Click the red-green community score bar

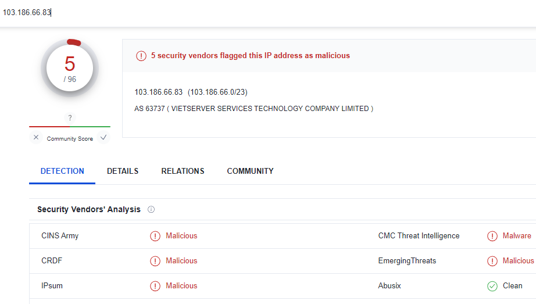tap(70, 126)
